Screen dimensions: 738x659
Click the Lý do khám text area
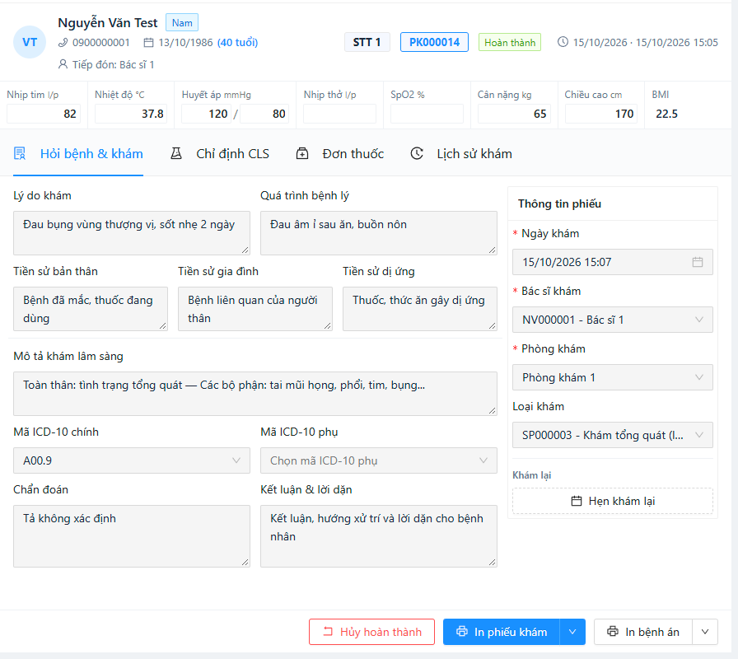coord(132,233)
